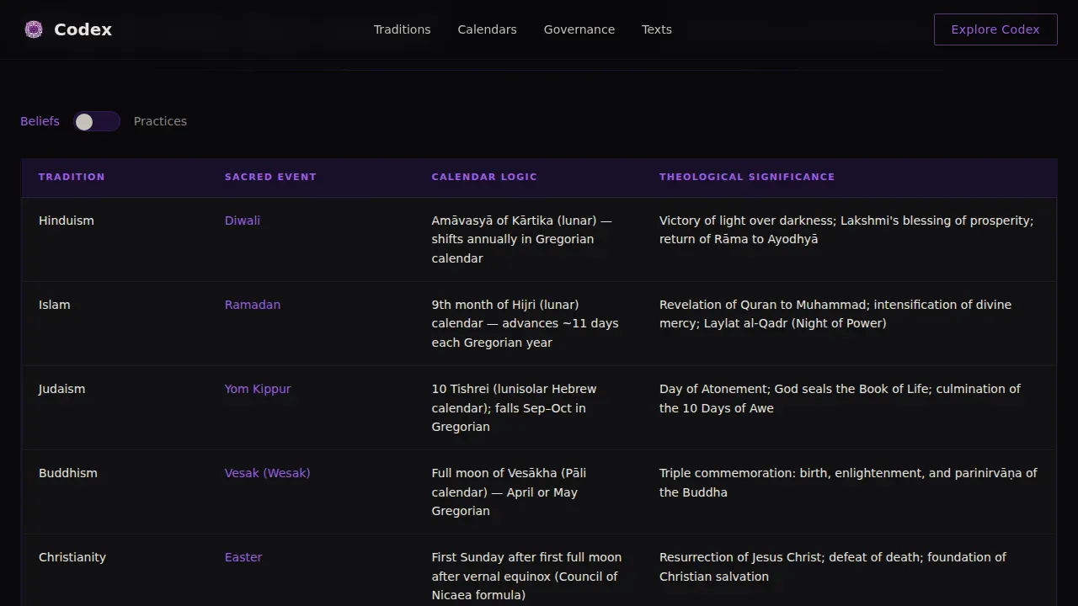Open the Traditions nav item
The image size is (1078, 606).
[402, 29]
